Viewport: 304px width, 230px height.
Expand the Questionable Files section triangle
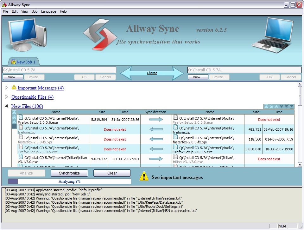point(7,97)
